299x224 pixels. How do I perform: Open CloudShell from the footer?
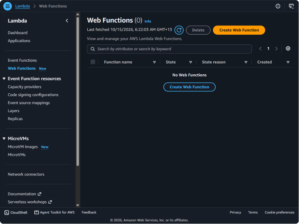[x=16, y=213]
